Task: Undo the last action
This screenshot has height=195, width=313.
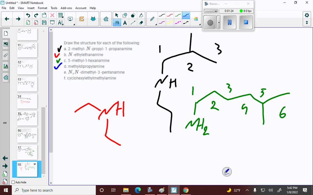Action: click(x=28, y=15)
